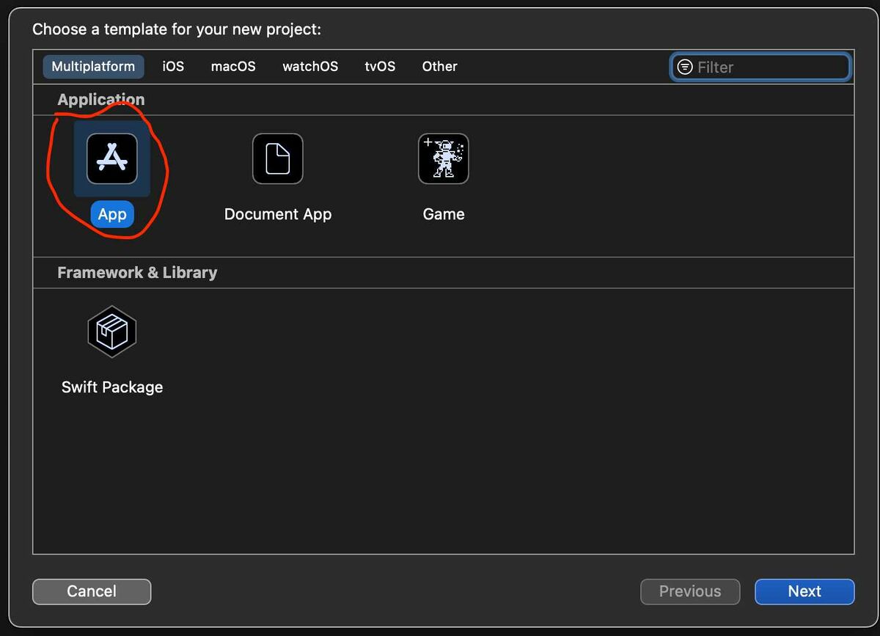Select the Swift Package box icon

(112, 332)
